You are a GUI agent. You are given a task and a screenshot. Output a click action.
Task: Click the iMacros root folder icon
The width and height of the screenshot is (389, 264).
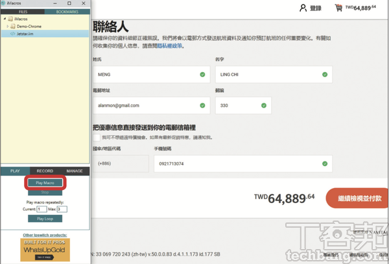(x=10, y=19)
